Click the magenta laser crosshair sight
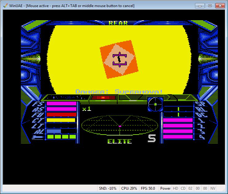This screenshot has width=228, height=194. point(120,60)
